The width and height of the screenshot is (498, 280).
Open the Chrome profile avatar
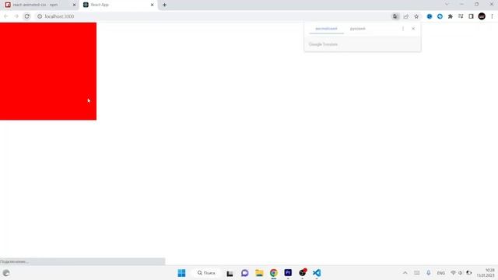pos(482,16)
